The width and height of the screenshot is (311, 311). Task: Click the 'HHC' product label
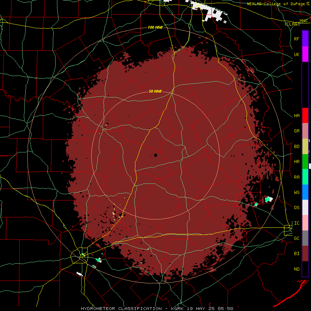tap(303, 21)
